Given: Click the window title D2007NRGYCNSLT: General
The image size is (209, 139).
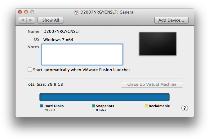Looking at the screenshot, I should point(107,12).
